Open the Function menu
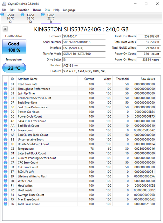This screenshot has width=163, height=223. coord(24,10)
